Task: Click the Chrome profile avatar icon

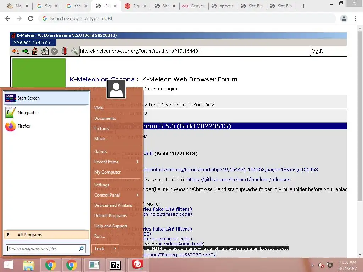Action: point(344,18)
